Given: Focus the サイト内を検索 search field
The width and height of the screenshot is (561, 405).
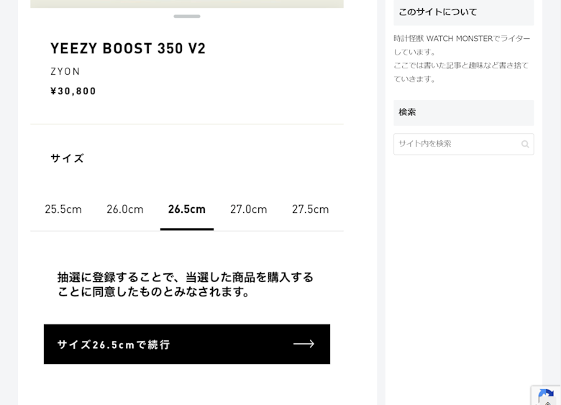Looking at the screenshot, I should pos(464,144).
